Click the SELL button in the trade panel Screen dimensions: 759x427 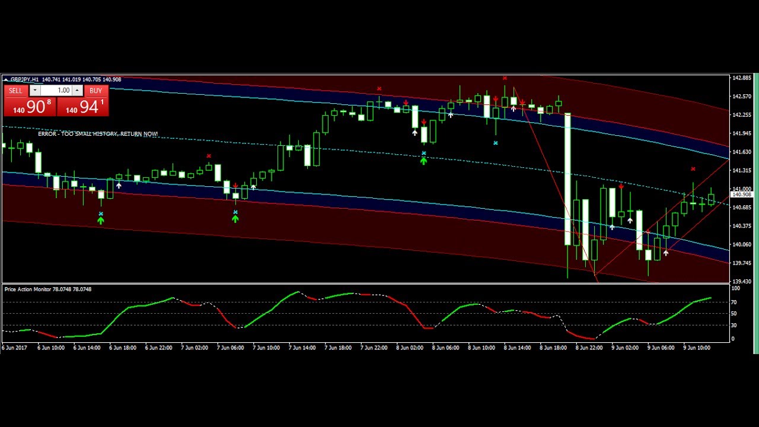click(16, 91)
